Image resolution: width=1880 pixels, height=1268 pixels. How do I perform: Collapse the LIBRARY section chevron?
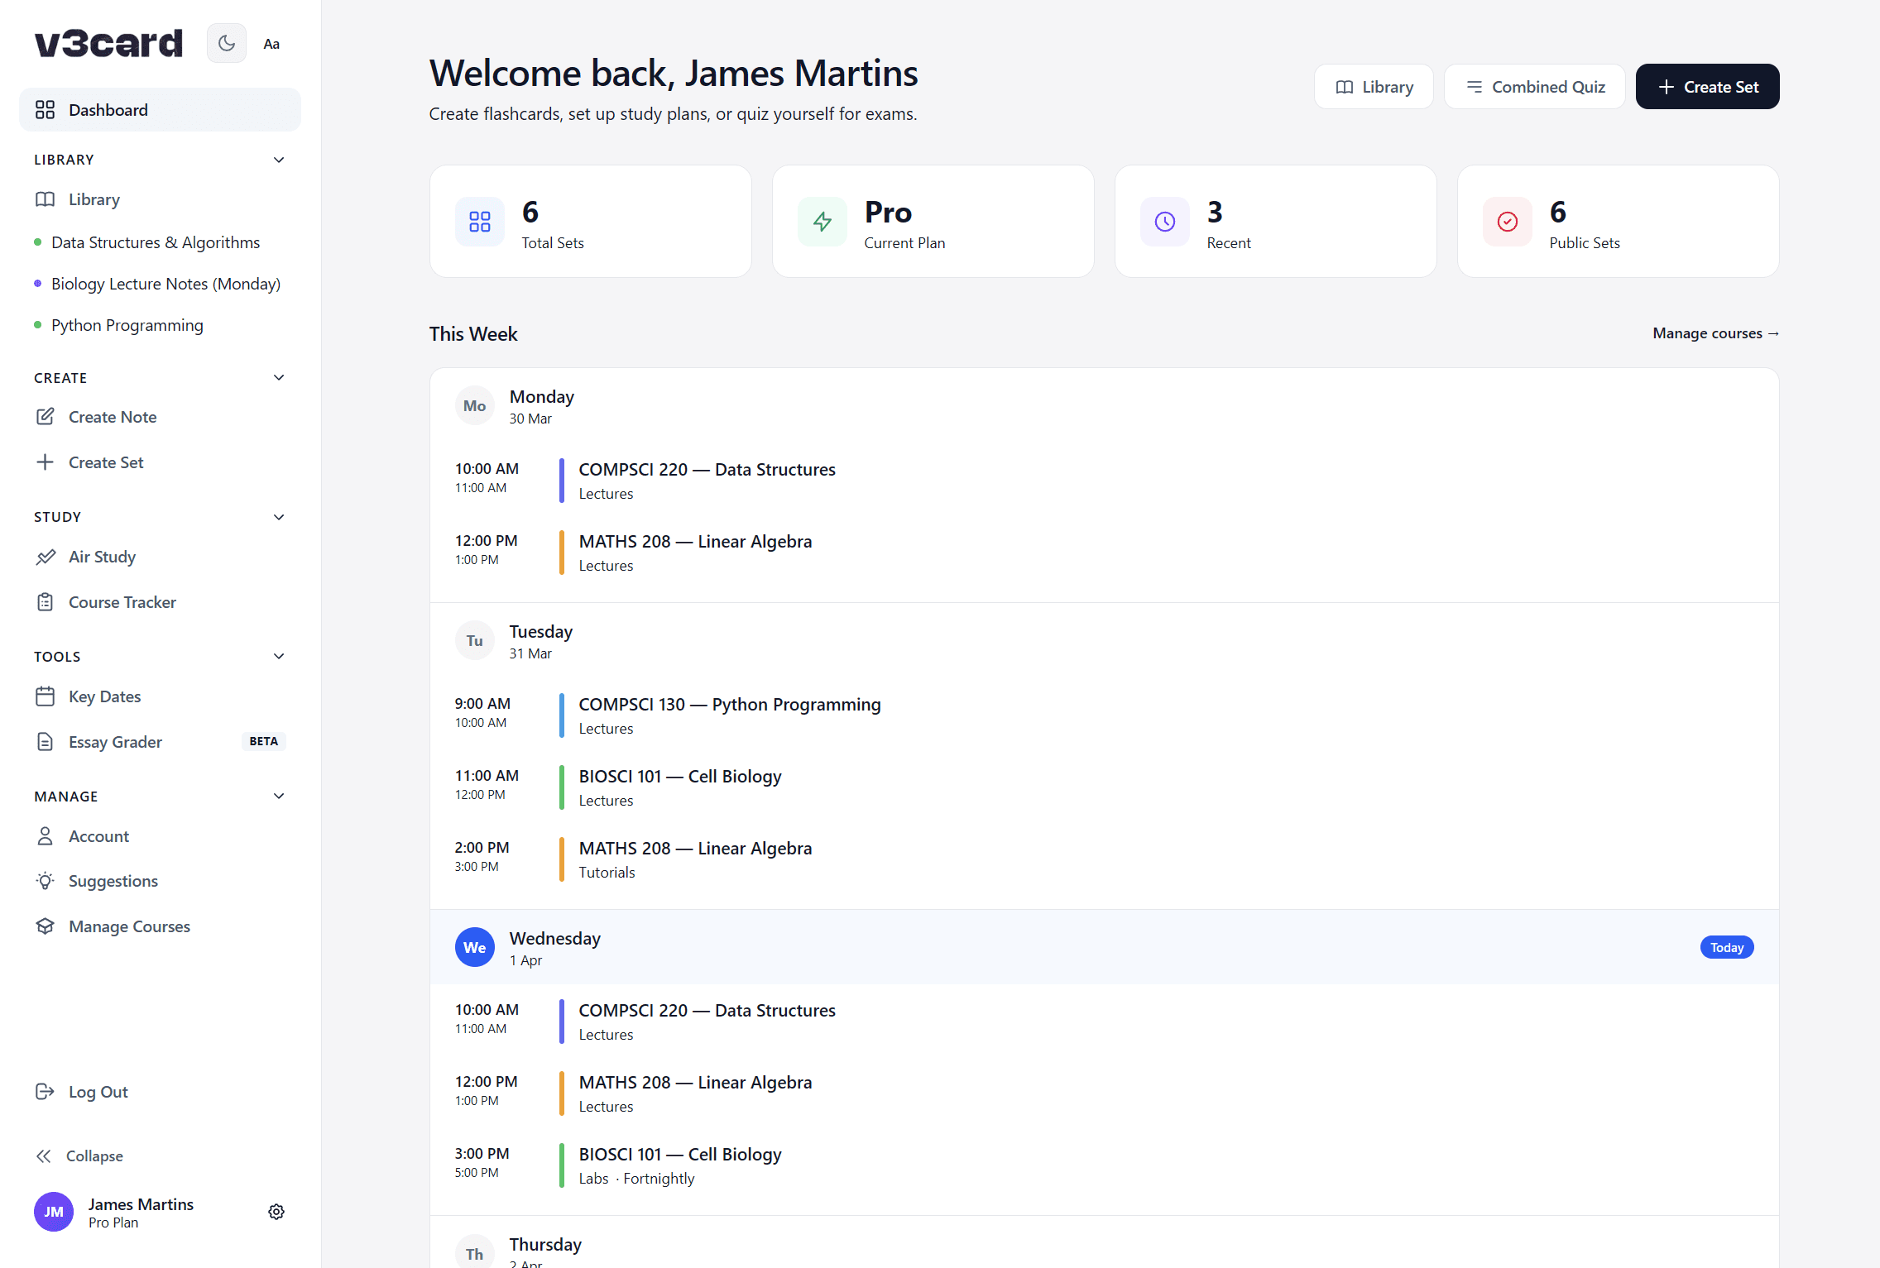[x=278, y=159]
